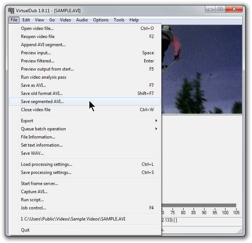Select Save old format AVI...
This screenshot has width=252, height=243.
pyautogui.click(x=85, y=93)
